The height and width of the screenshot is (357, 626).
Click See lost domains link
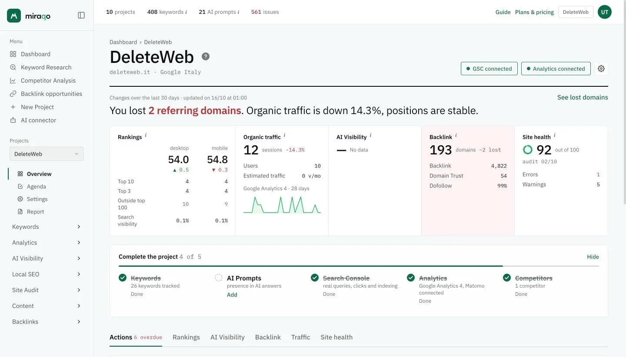[x=583, y=98]
